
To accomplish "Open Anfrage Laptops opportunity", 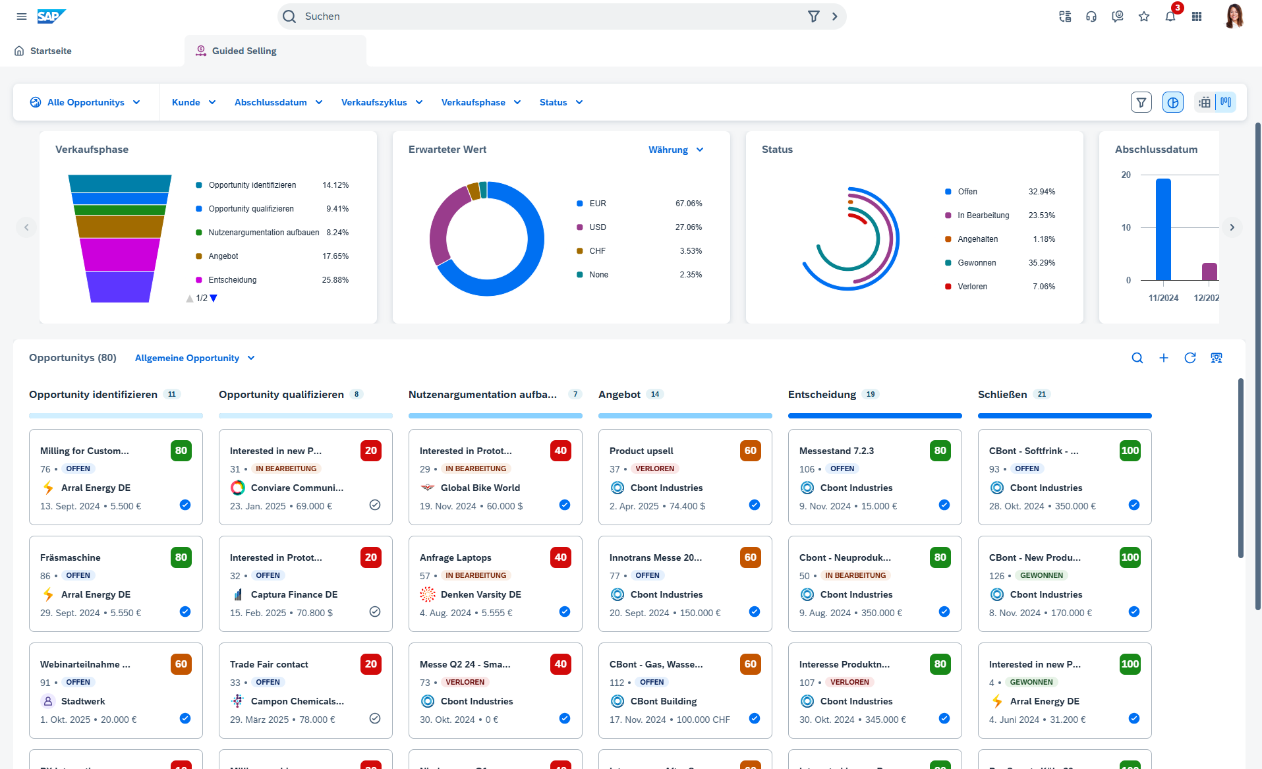I will tap(455, 557).
